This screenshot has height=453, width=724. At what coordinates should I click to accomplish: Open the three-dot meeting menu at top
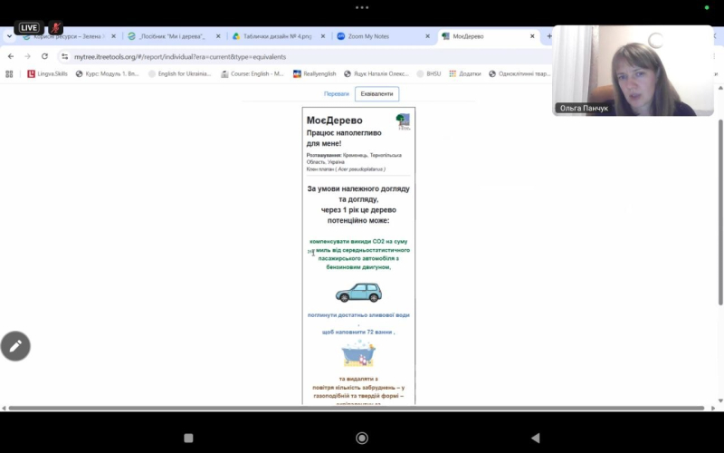(x=362, y=7)
